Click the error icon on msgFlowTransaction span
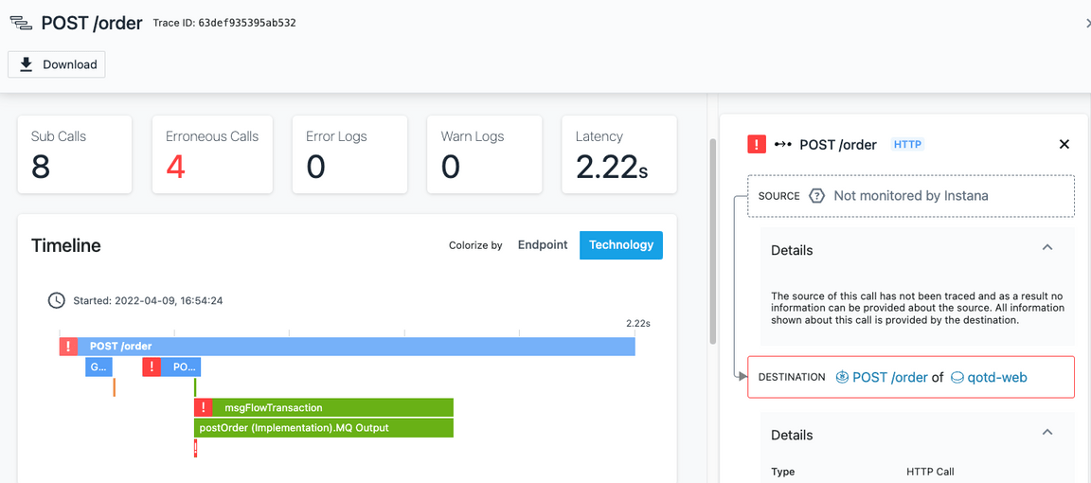The width and height of the screenshot is (1091, 483). [x=204, y=407]
